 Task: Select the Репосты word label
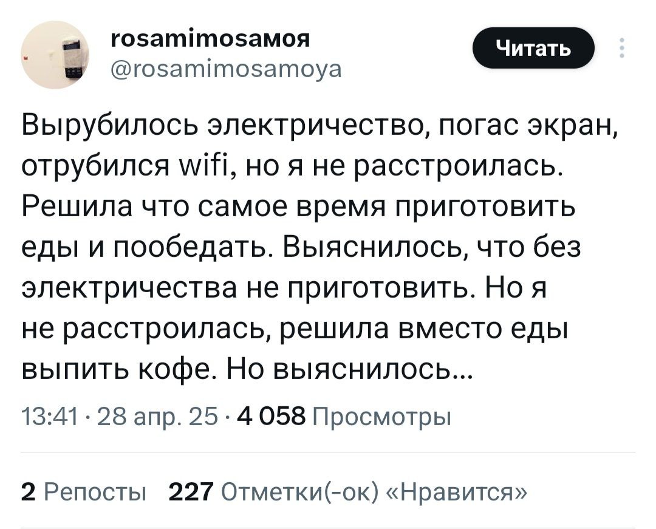click(x=95, y=493)
